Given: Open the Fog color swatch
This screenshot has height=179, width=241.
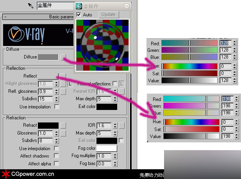Looking at the screenshot, I should (107, 149).
